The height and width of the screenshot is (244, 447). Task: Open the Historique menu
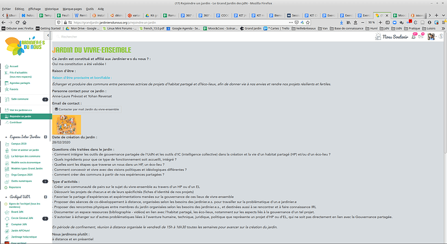[52, 9]
